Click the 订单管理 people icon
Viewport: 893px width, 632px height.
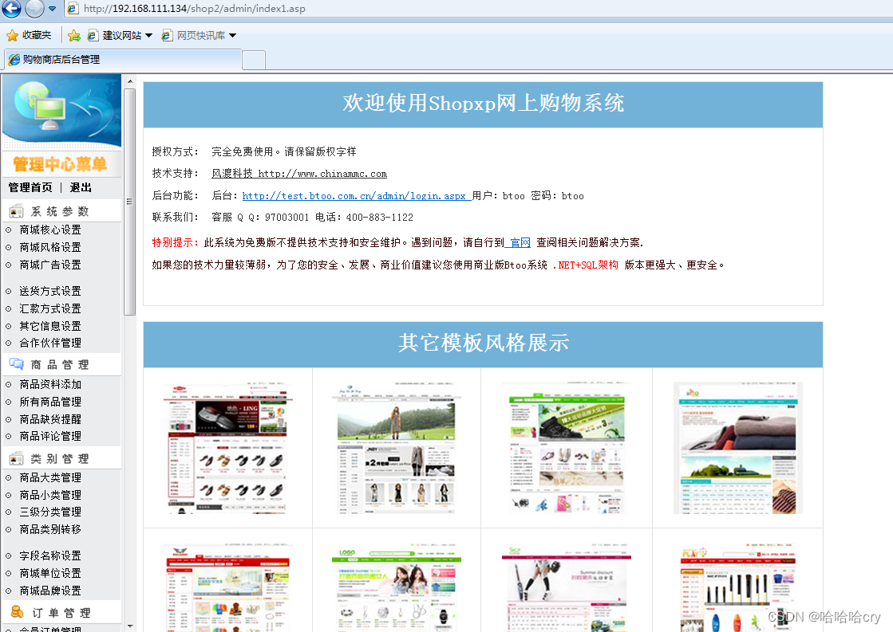coord(17,612)
